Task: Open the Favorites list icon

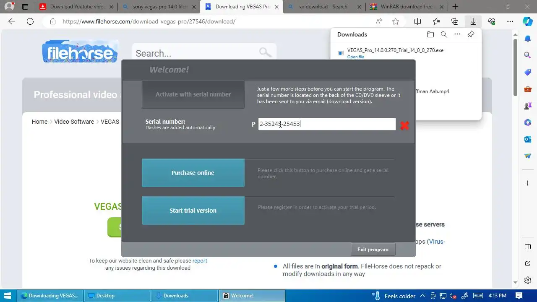Action: 436,21
